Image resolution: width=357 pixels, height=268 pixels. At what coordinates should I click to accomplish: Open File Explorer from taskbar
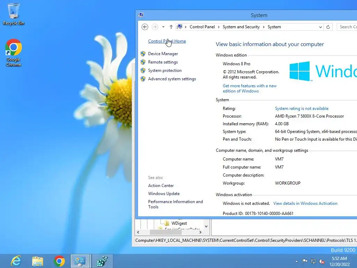(x=38, y=261)
